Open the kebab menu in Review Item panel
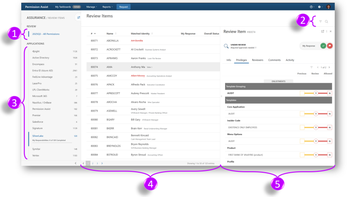 (327, 31)
